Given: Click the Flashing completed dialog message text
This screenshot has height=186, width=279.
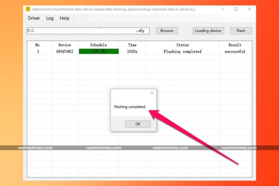Looking at the screenshot, I should (x=130, y=107).
